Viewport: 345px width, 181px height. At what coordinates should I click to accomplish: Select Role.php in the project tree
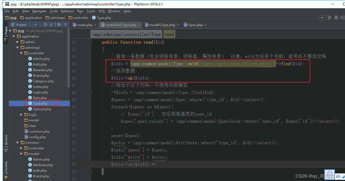coord(37,98)
